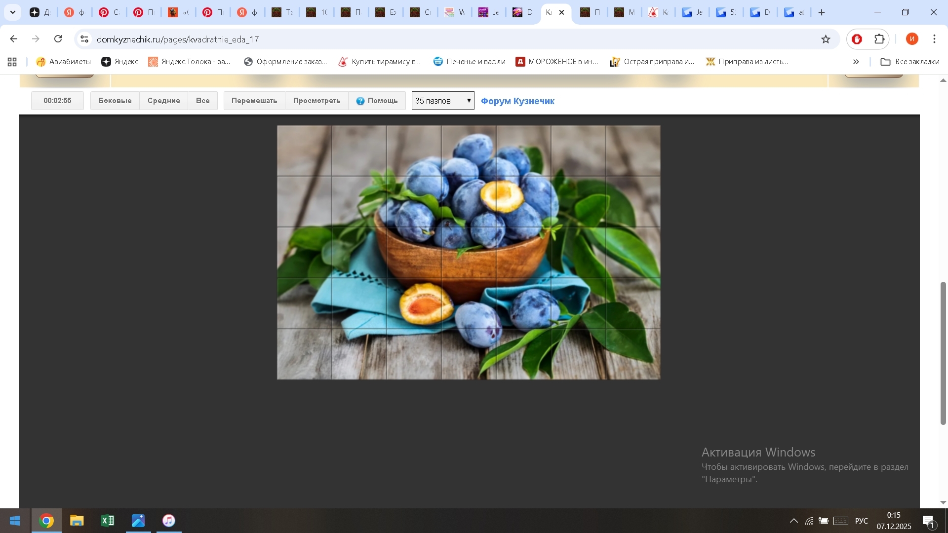Show Все puzzle pieces
Screen dimensions: 948x533
pyautogui.click(x=202, y=101)
